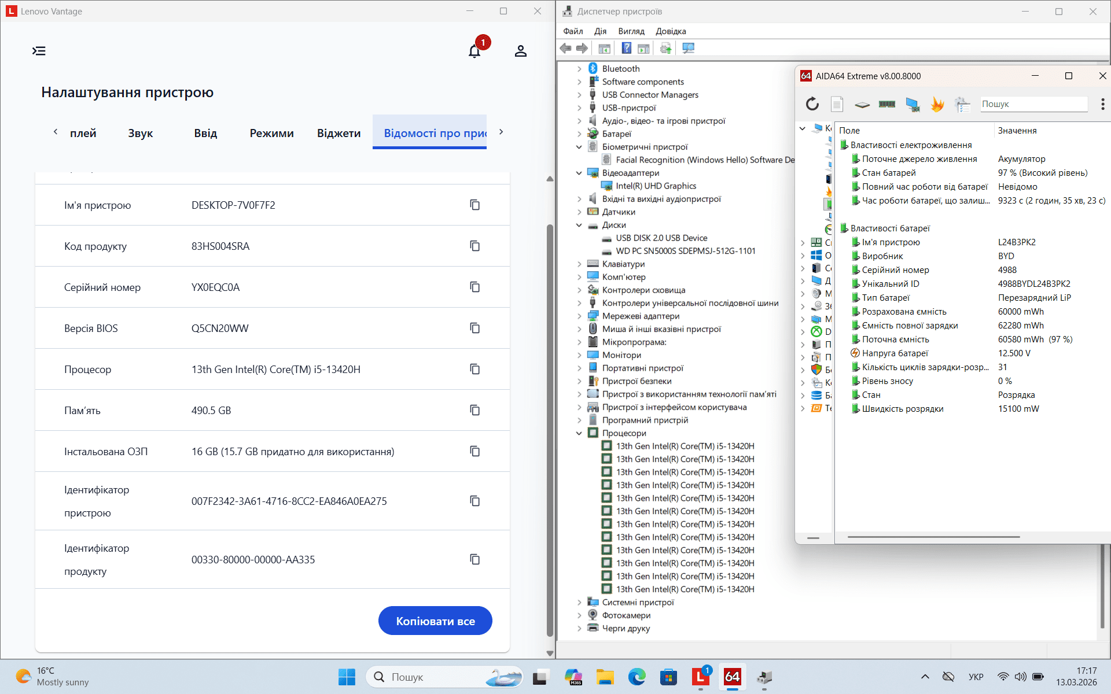Expand the Bluetooth device category

click(579, 69)
